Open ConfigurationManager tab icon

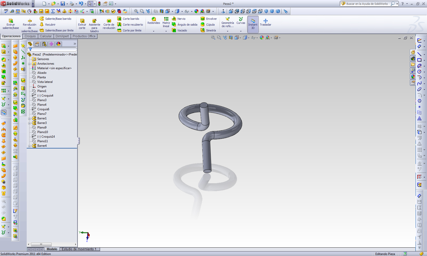click(x=44, y=44)
